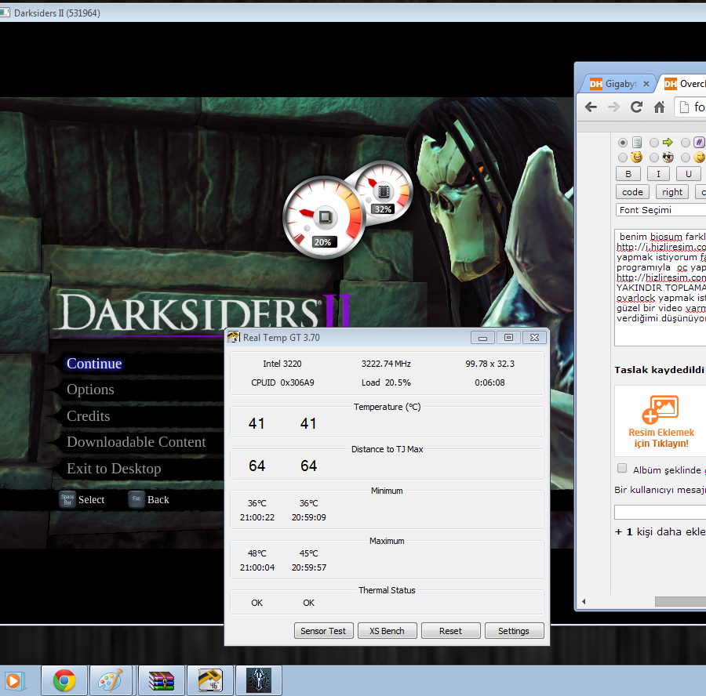Reload the page in Chrome
Screen dimensions: 706x696
click(636, 107)
